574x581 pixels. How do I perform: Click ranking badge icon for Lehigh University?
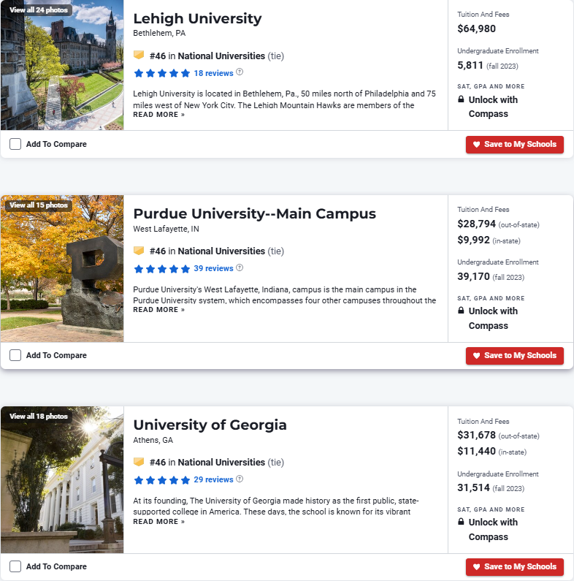(x=139, y=55)
